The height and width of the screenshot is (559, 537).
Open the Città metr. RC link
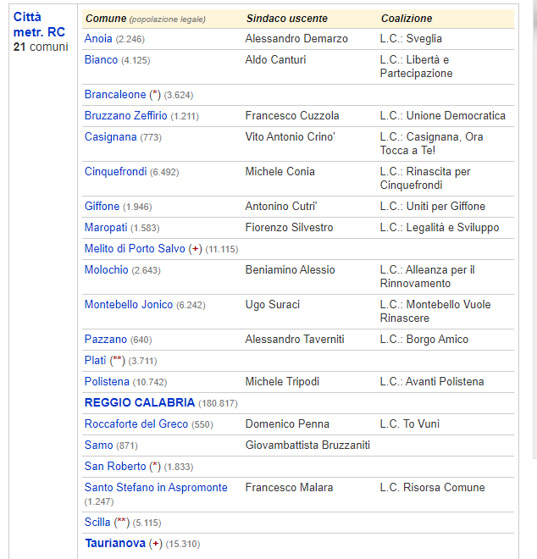[39, 25]
